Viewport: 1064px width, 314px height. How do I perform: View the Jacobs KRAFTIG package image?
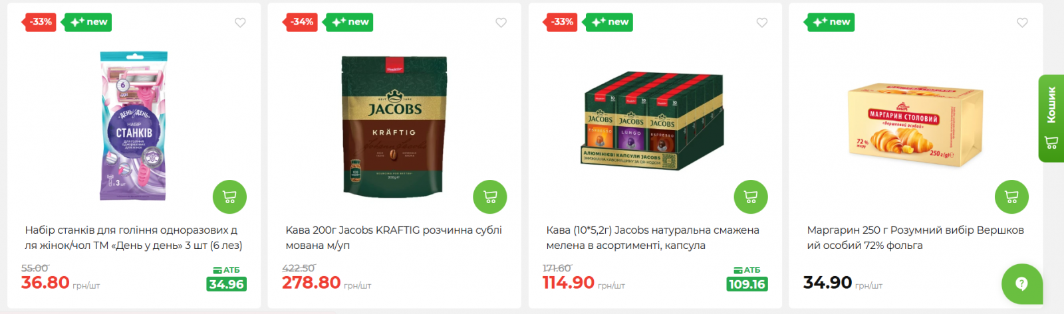[394, 125]
